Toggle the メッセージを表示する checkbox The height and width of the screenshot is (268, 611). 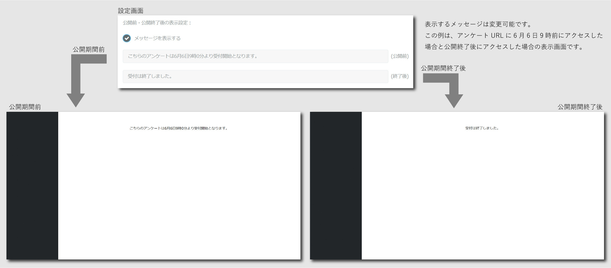pyautogui.click(x=127, y=38)
